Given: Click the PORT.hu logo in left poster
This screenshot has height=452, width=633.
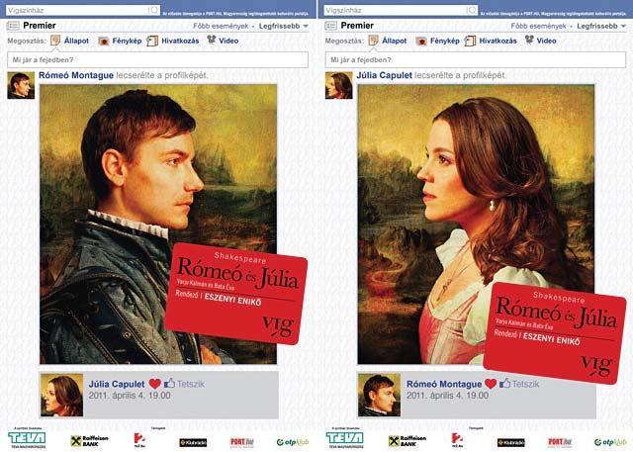Looking at the screenshot, I should pos(242,442).
